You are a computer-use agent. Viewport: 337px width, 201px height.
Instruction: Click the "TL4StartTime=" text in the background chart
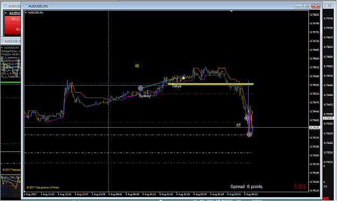(x=11, y=51)
